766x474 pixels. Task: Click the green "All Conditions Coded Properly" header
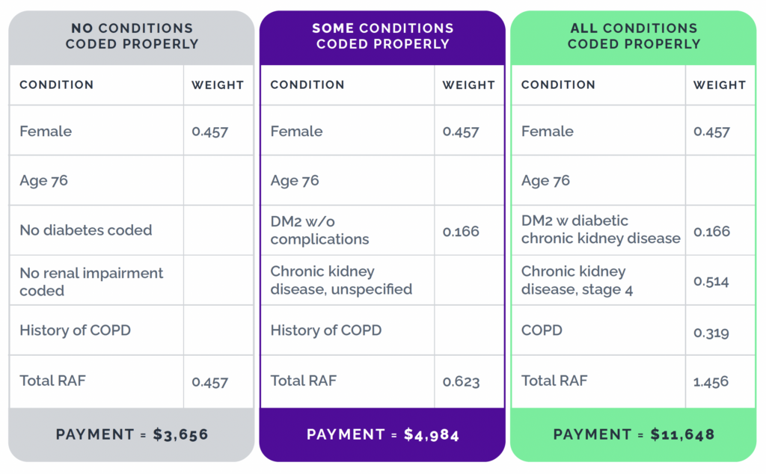pyautogui.click(x=634, y=36)
